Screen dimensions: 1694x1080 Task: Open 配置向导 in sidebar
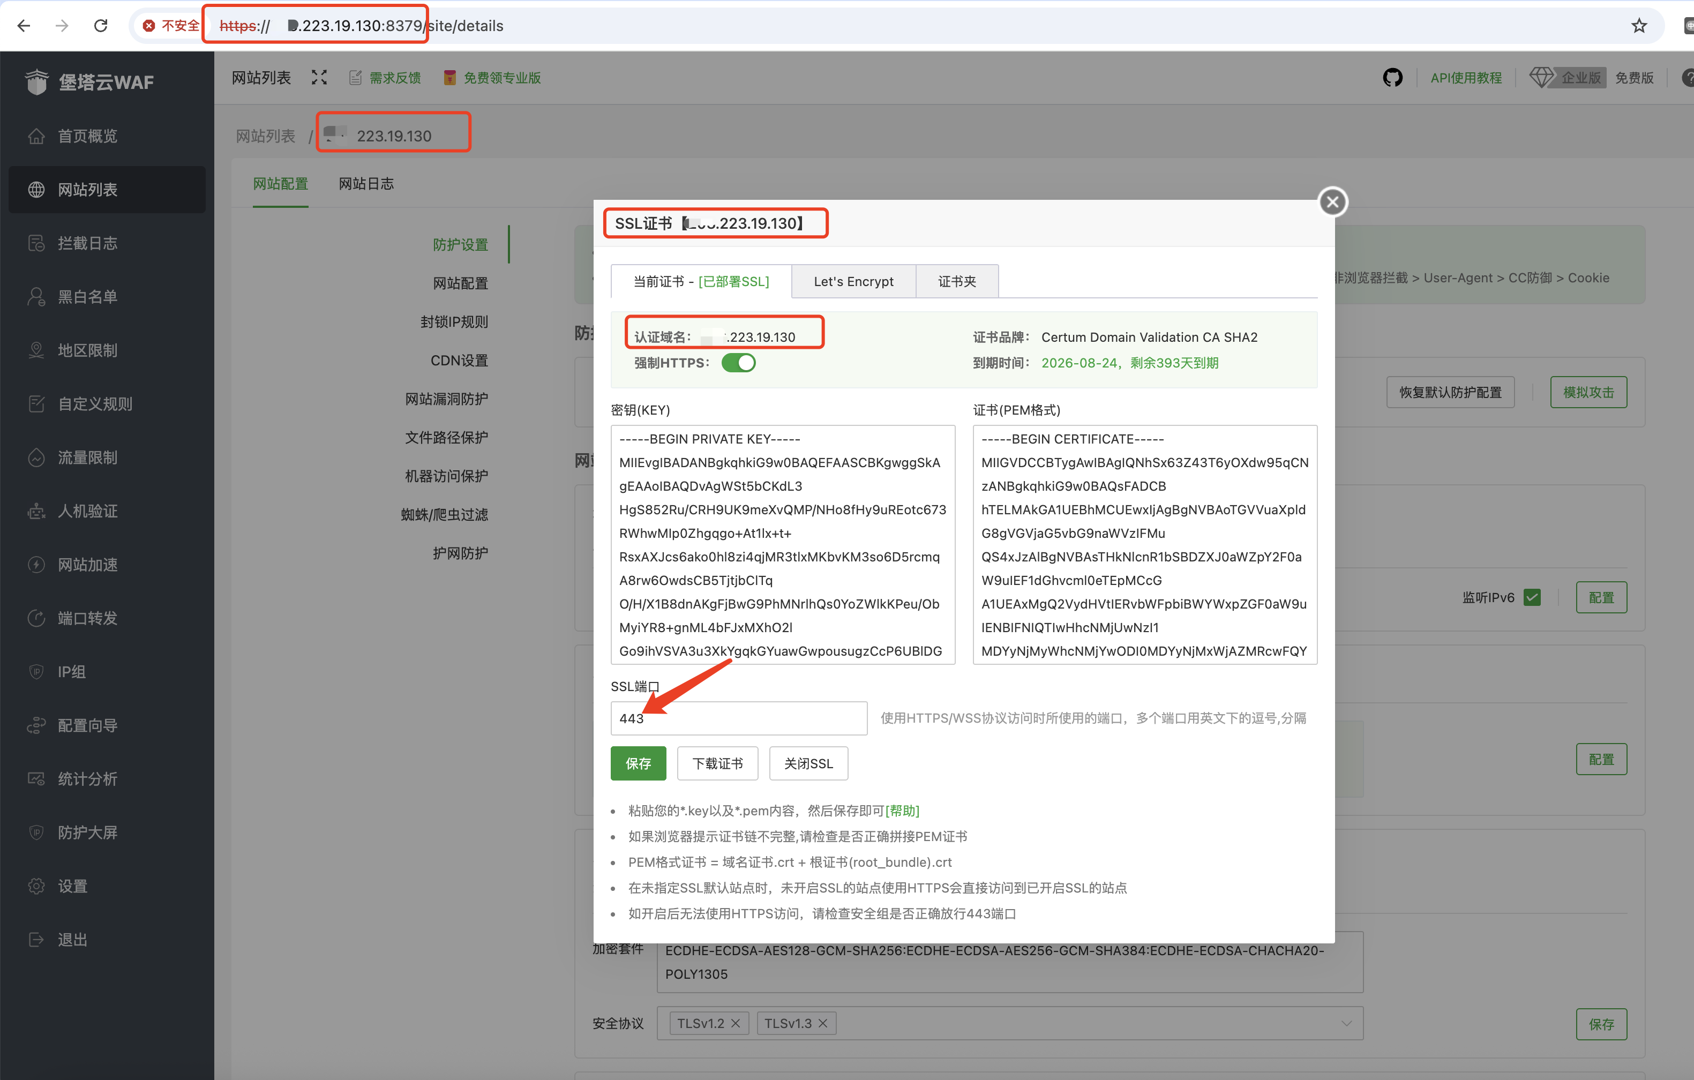[107, 725]
